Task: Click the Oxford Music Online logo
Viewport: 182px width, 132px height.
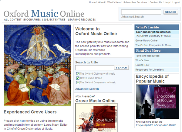Action: point(44,14)
